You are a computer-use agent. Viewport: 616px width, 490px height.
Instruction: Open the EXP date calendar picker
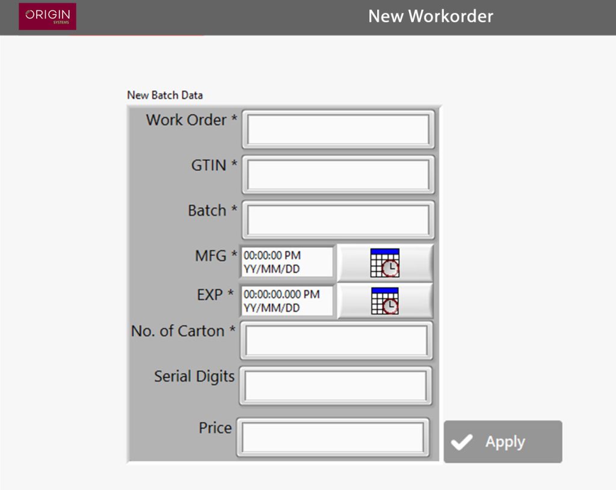pos(384,301)
